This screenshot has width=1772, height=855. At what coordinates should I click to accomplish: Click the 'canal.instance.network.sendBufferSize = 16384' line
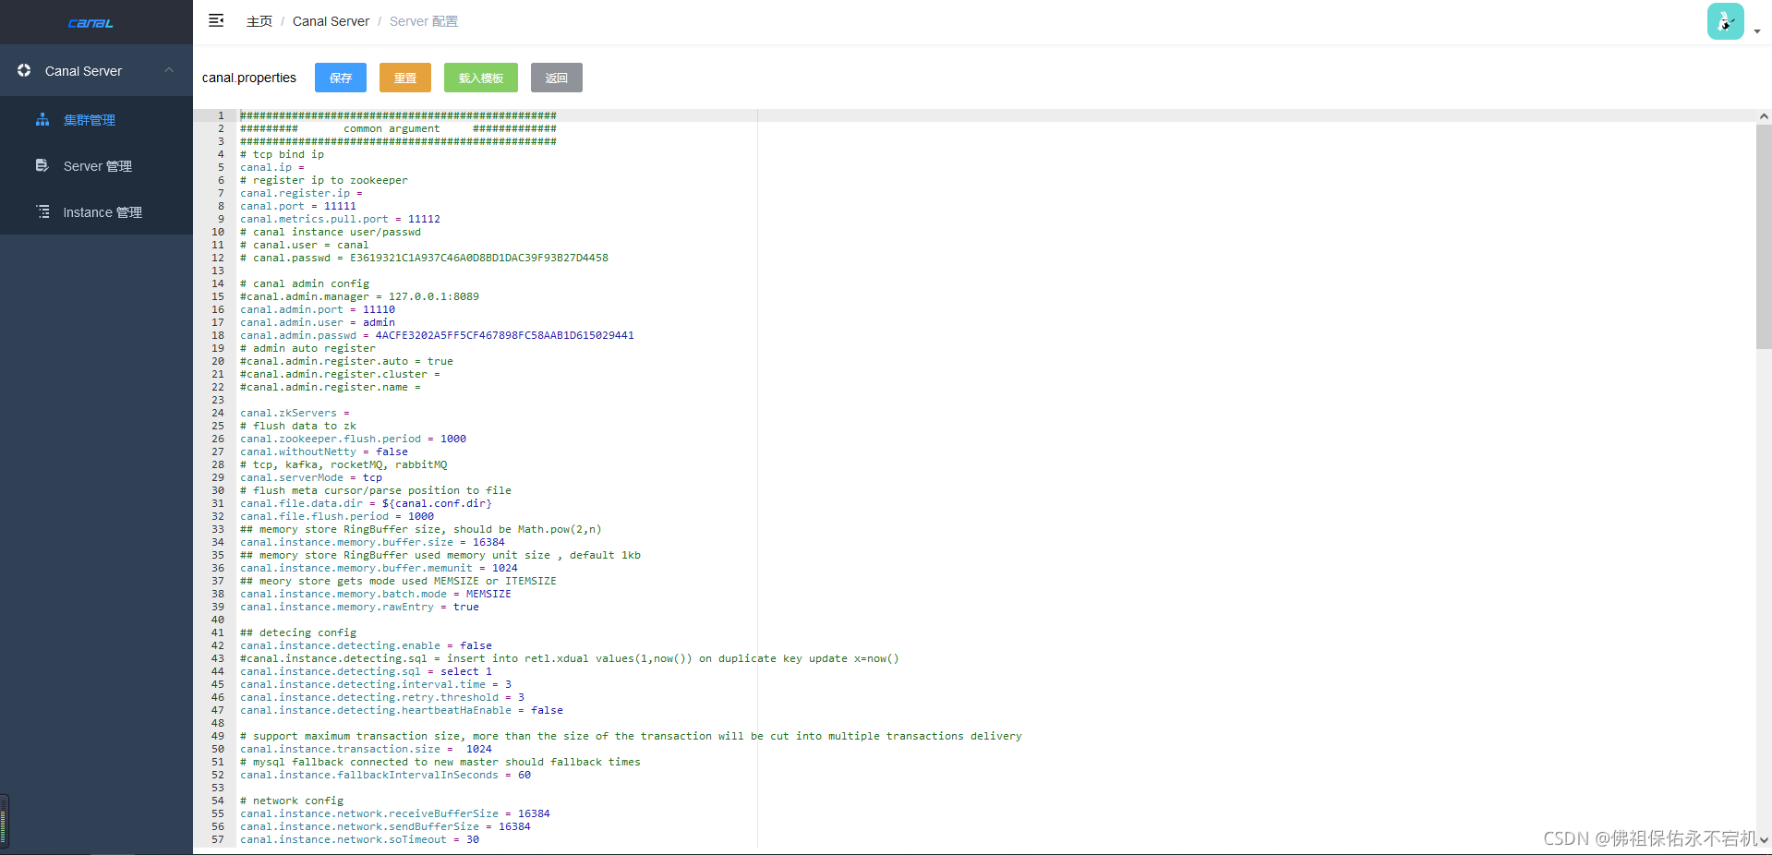pyautogui.click(x=385, y=826)
